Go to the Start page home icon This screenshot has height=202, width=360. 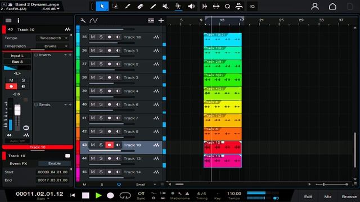pos(332,6)
